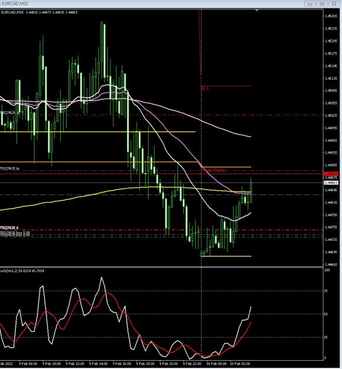This screenshot has width=342, height=369.
Task: Click the 10 Feb 00:30 time axis label
Action: pos(216,364)
